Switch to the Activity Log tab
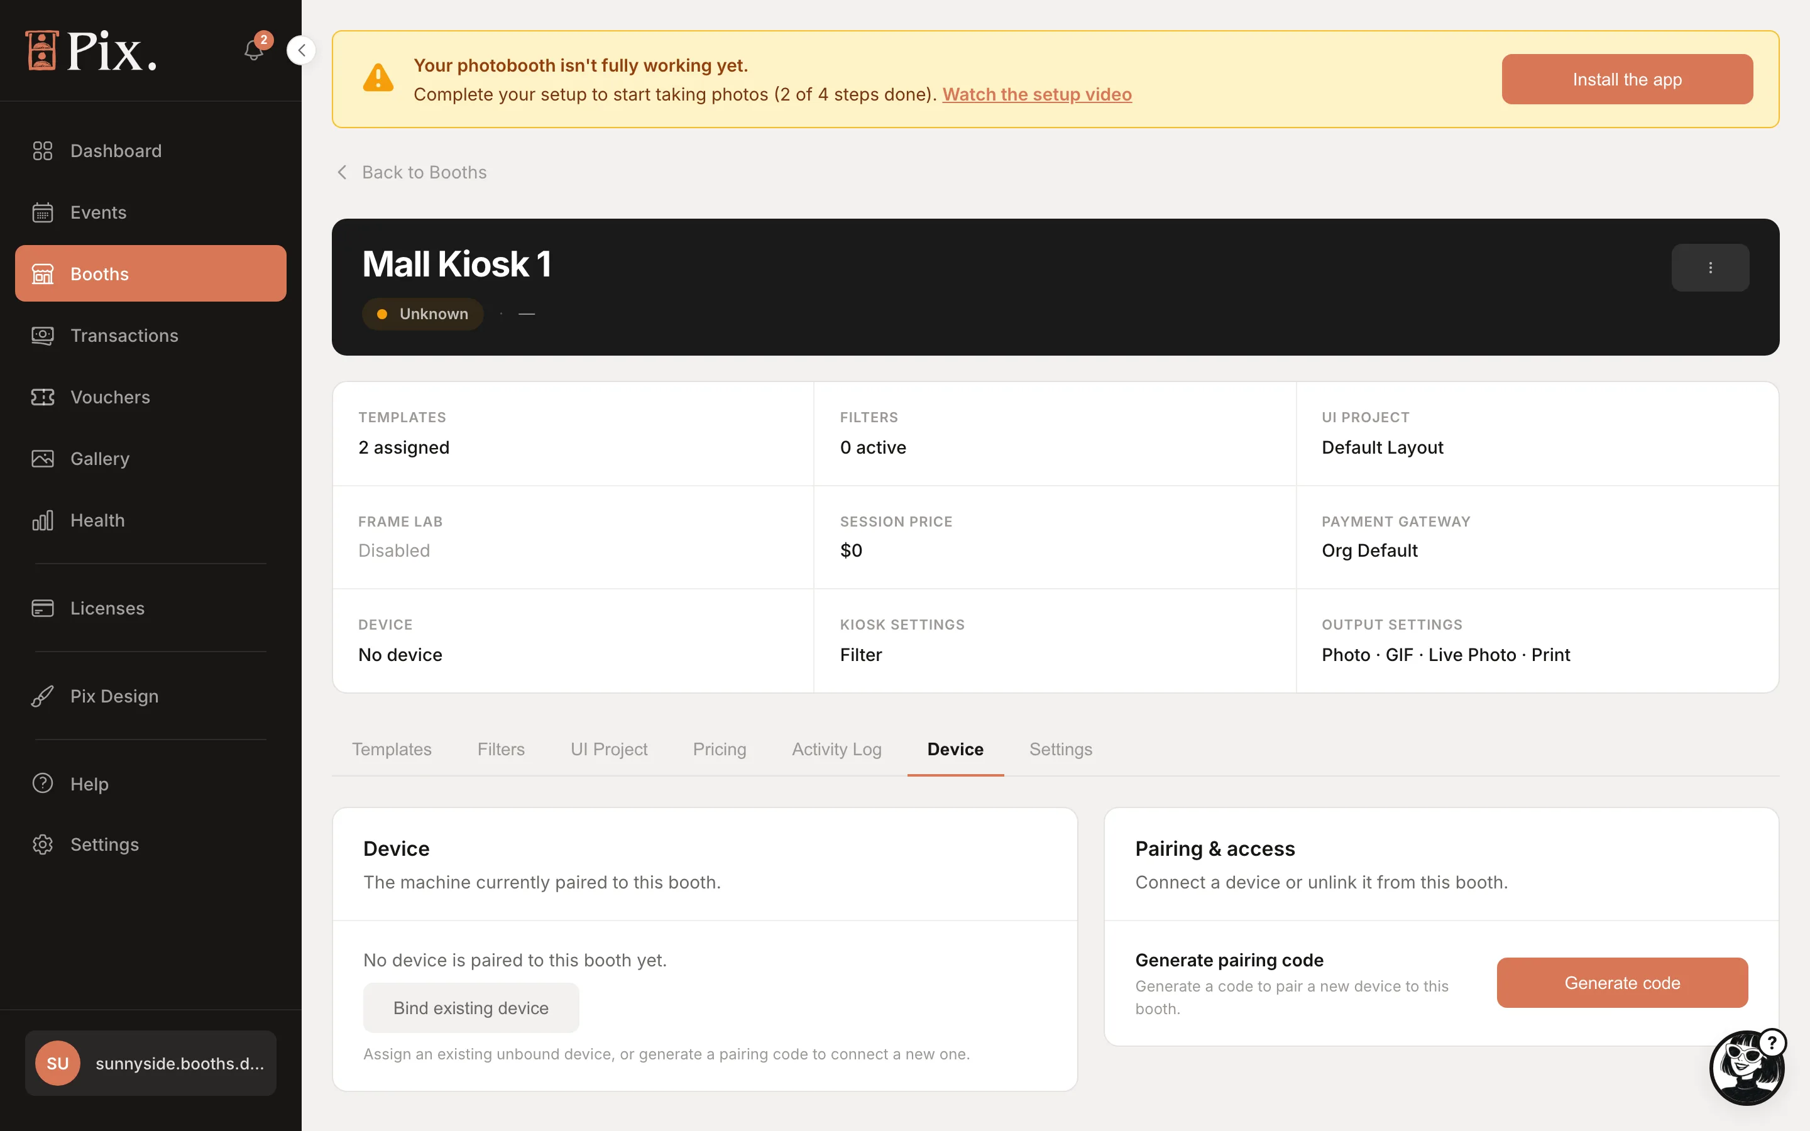Image resolution: width=1810 pixels, height=1131 pixels. pos(837,749)
